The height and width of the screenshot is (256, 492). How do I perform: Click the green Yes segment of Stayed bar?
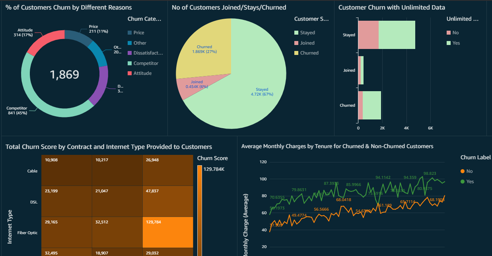(x=397, y=35)
